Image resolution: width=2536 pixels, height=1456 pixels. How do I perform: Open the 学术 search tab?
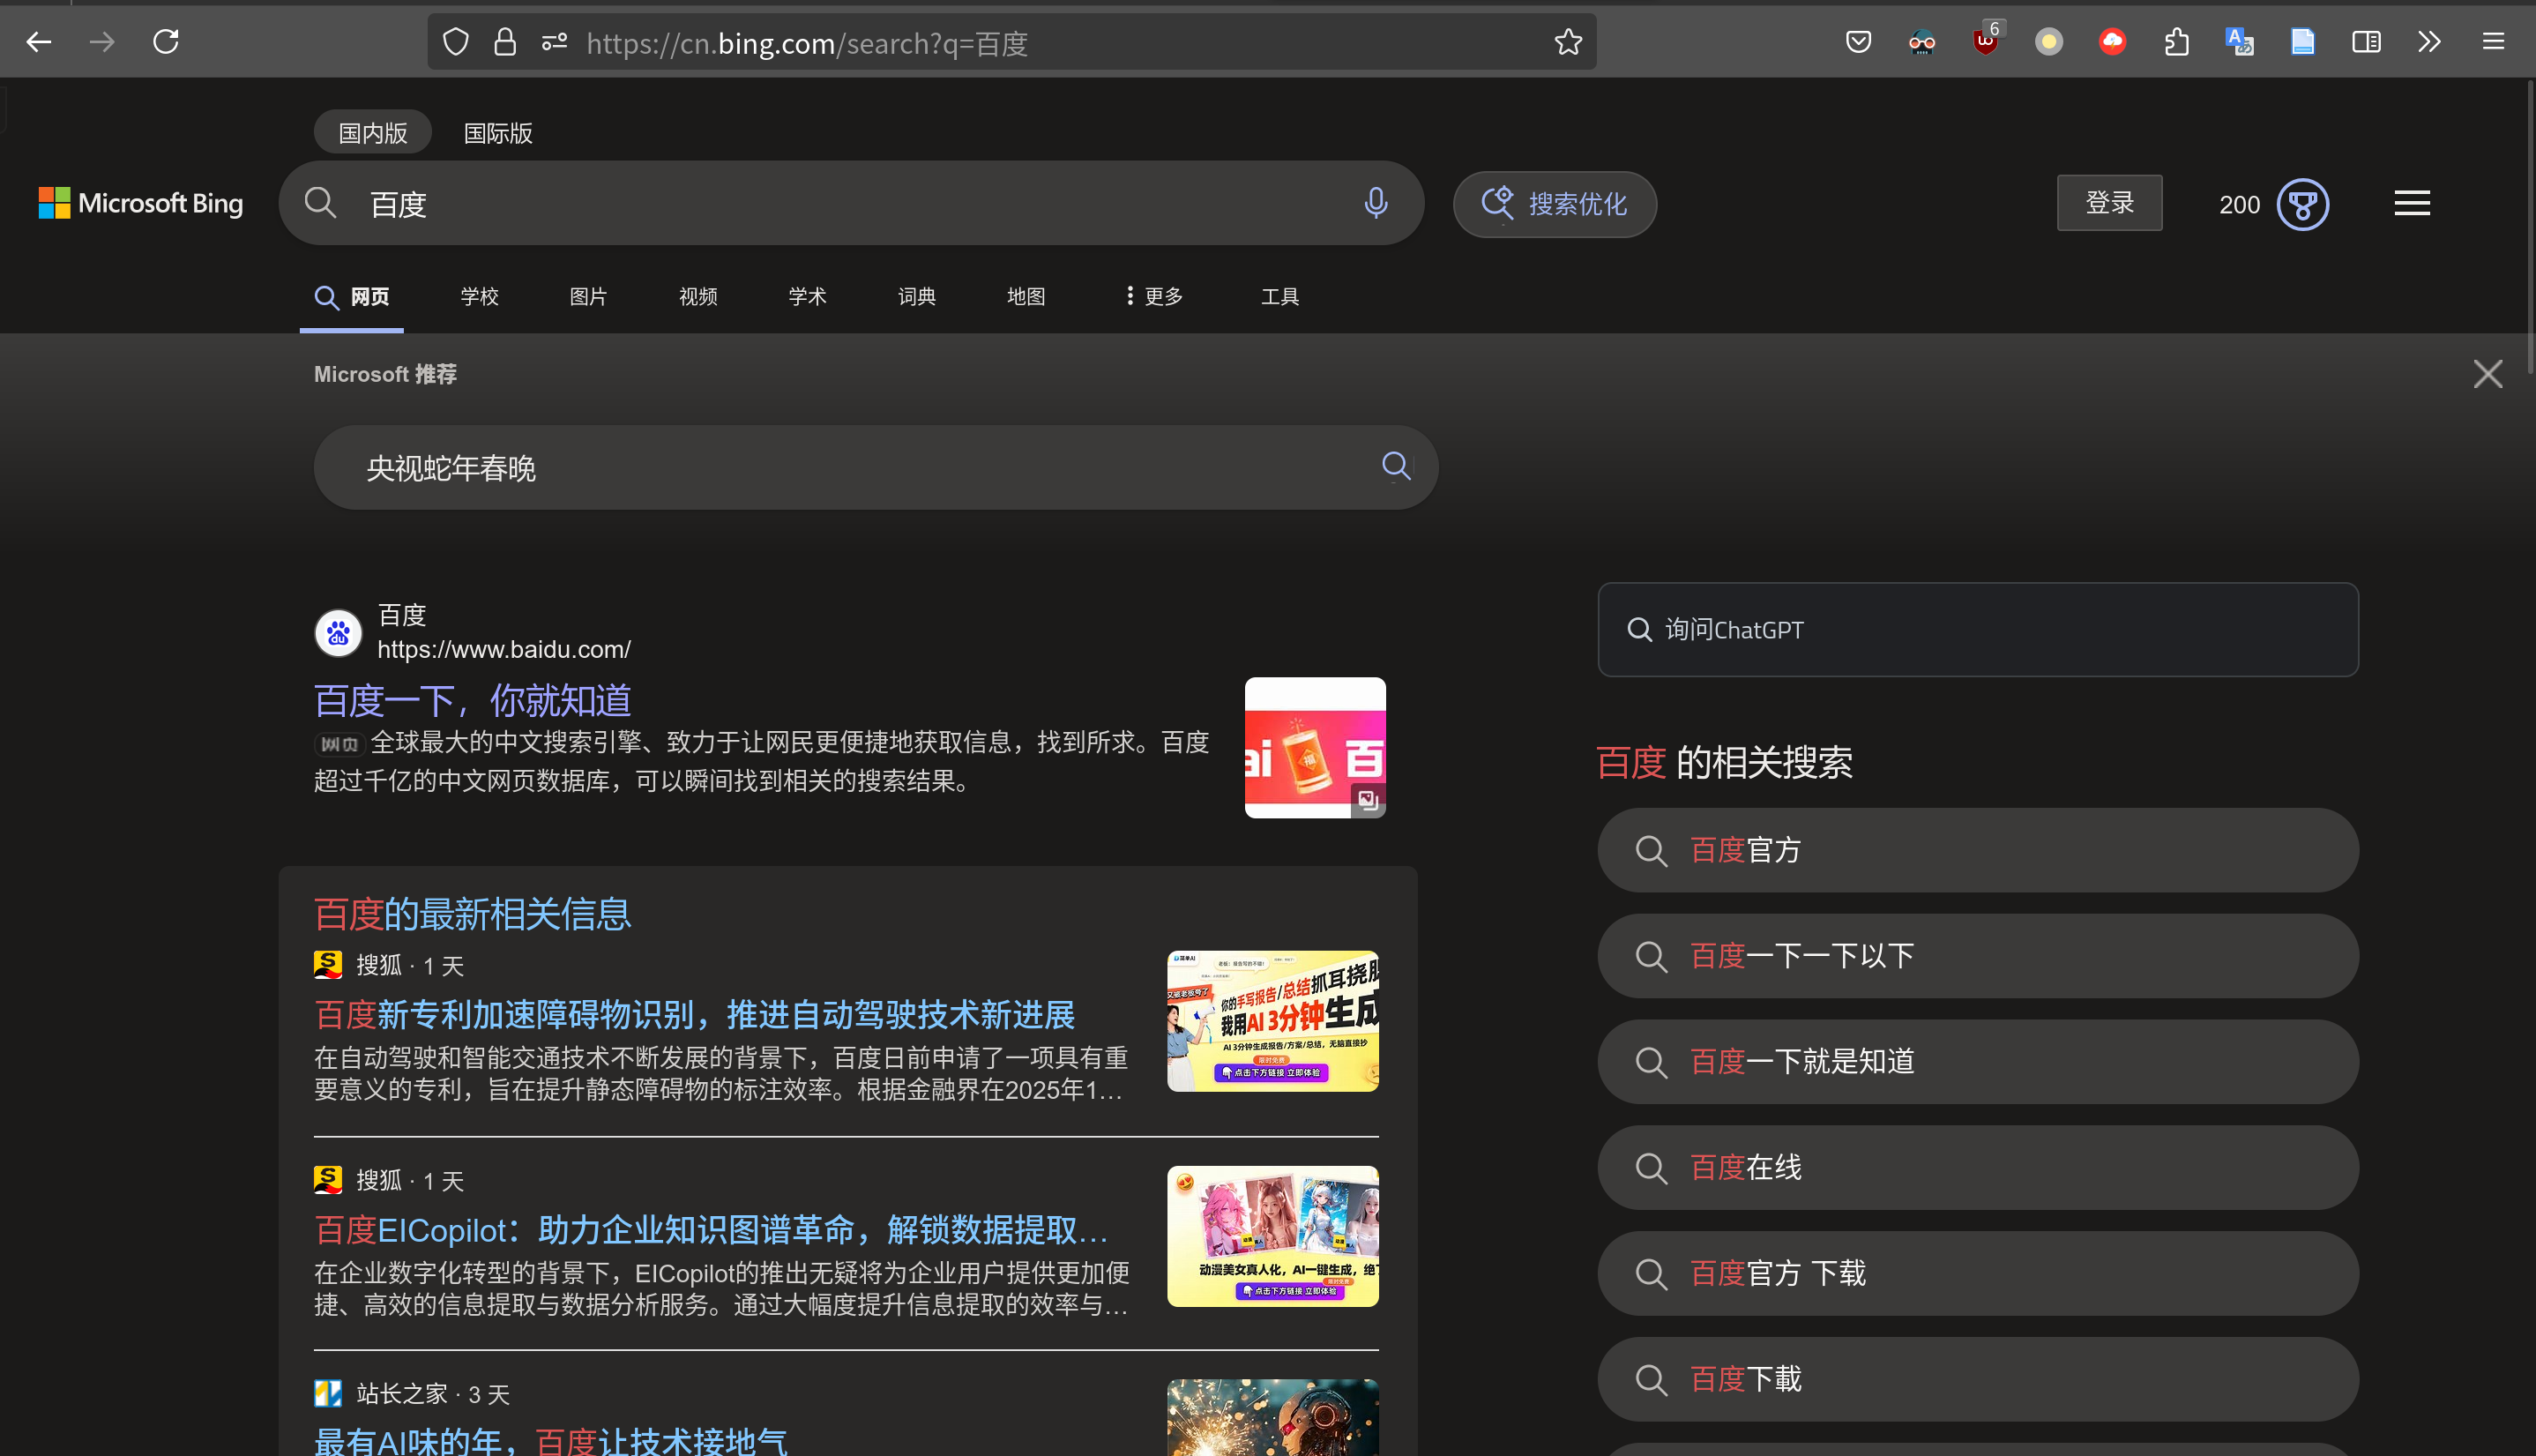click(x=807, y=296)
